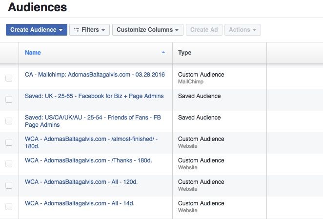Open the Filters dropdown menu

[89, 30]
